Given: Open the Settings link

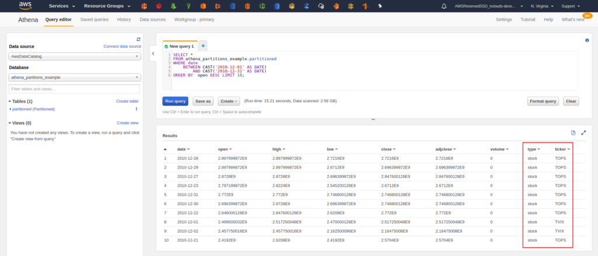Looking at the screenshot, I should coord(504,19).
